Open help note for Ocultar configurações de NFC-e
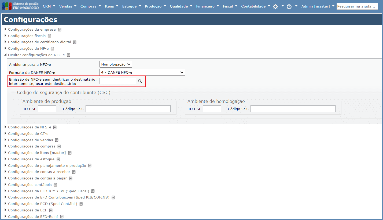The image size is (383, 220). (x=69, y=55)
